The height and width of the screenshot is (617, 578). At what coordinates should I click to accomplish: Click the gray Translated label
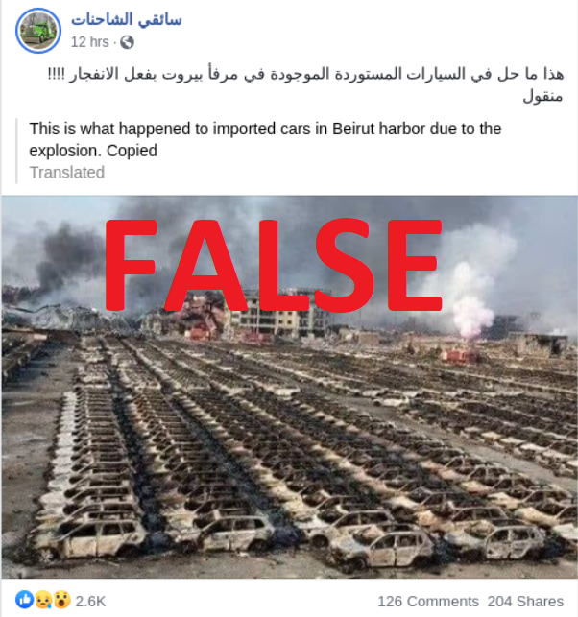pos(67,173)
